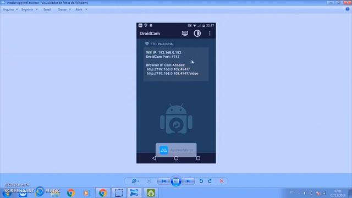Open the Photo Viewer help icon
Screen dimensions: 352x198
[x=348, y=9]
